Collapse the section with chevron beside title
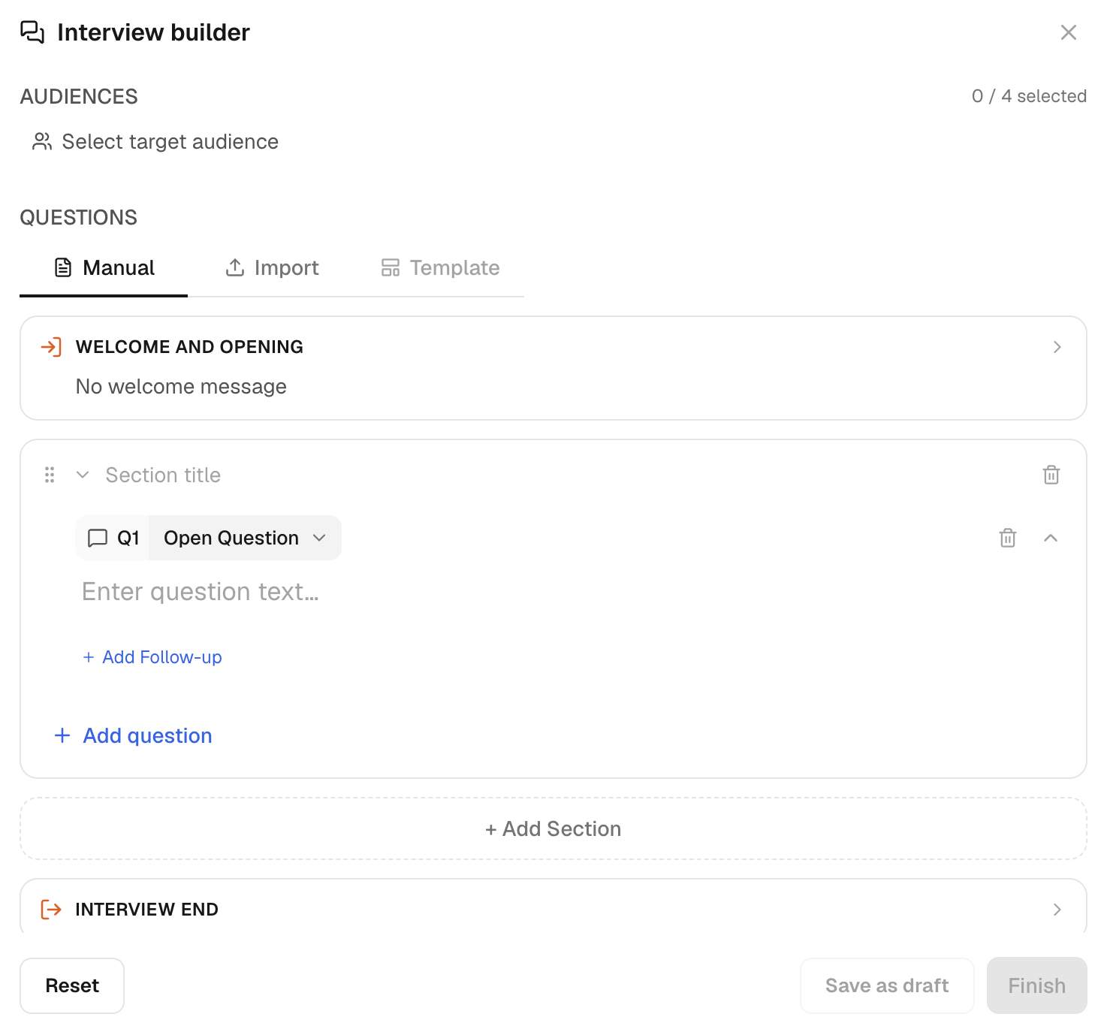The image size is (1107, 1035). pyautogui.click(x=83, y=475)
